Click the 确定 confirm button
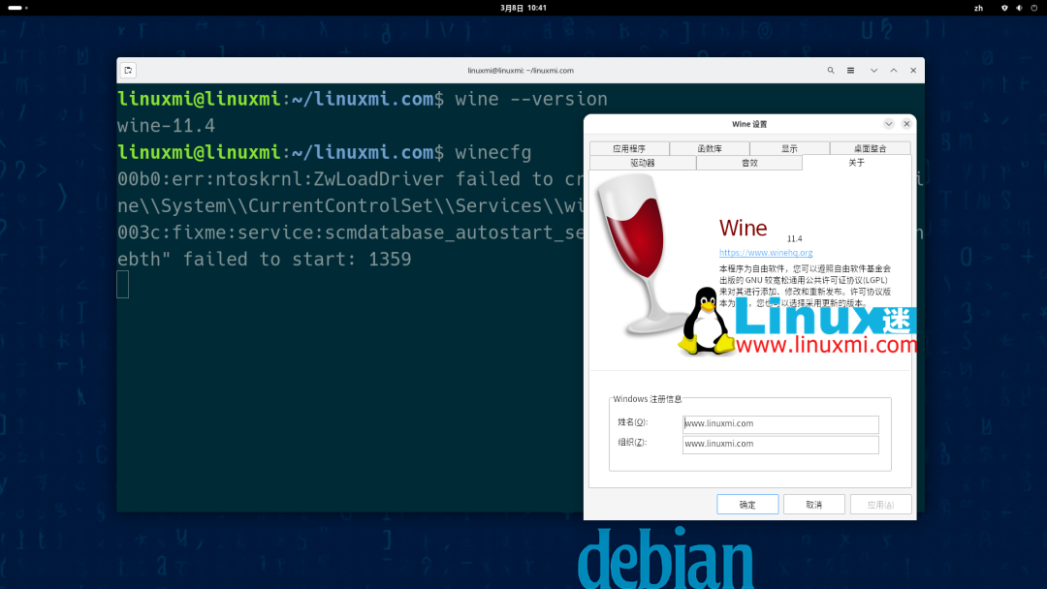The height and width of the screenshot is (589, 1047). pyautogui.click(x=747, y=504)
